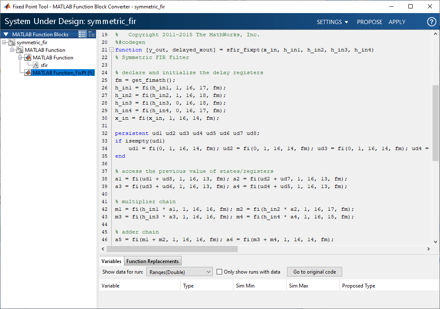Click the inner MATLAB Function block icon

coord(28,58)
